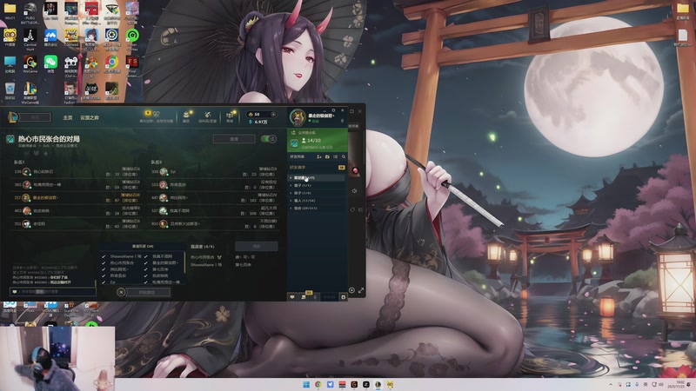Click the spectators (4/4) join button
The height and width of the screenshot is (391, 696).
point(256,246)
